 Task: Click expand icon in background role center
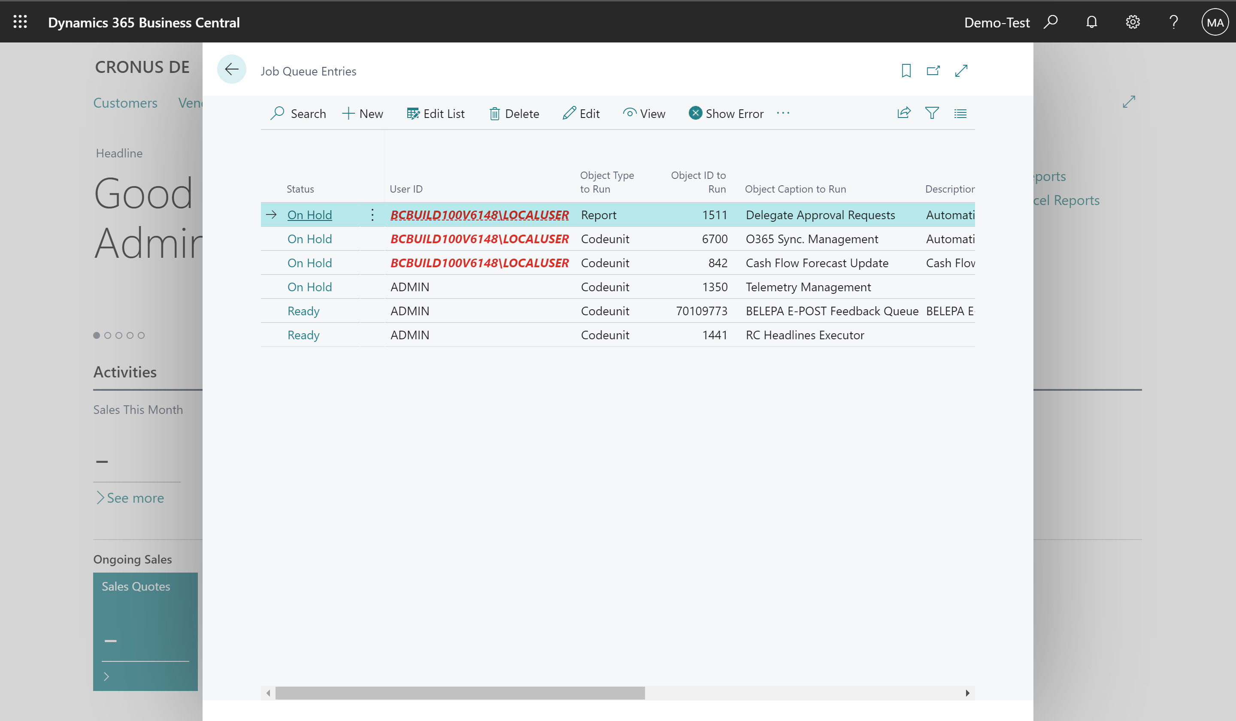pyautogui.click(x=1129, y=102)
